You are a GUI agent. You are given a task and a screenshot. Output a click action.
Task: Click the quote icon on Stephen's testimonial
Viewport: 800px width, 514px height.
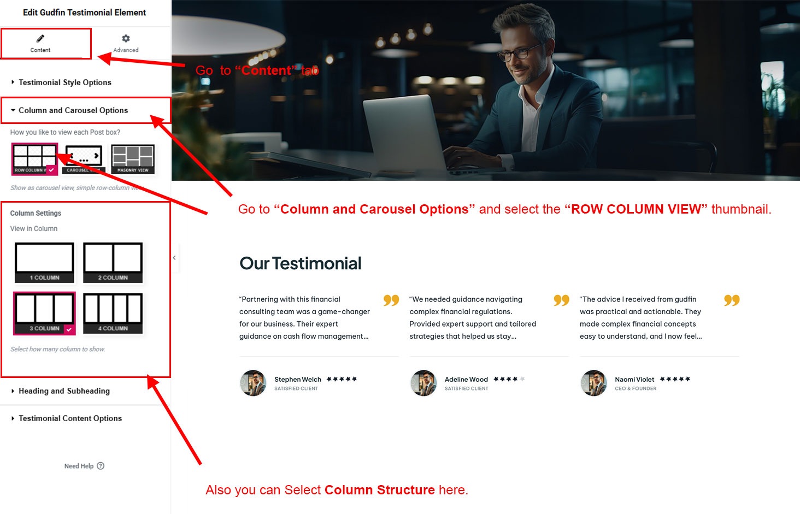click(391, 300)
